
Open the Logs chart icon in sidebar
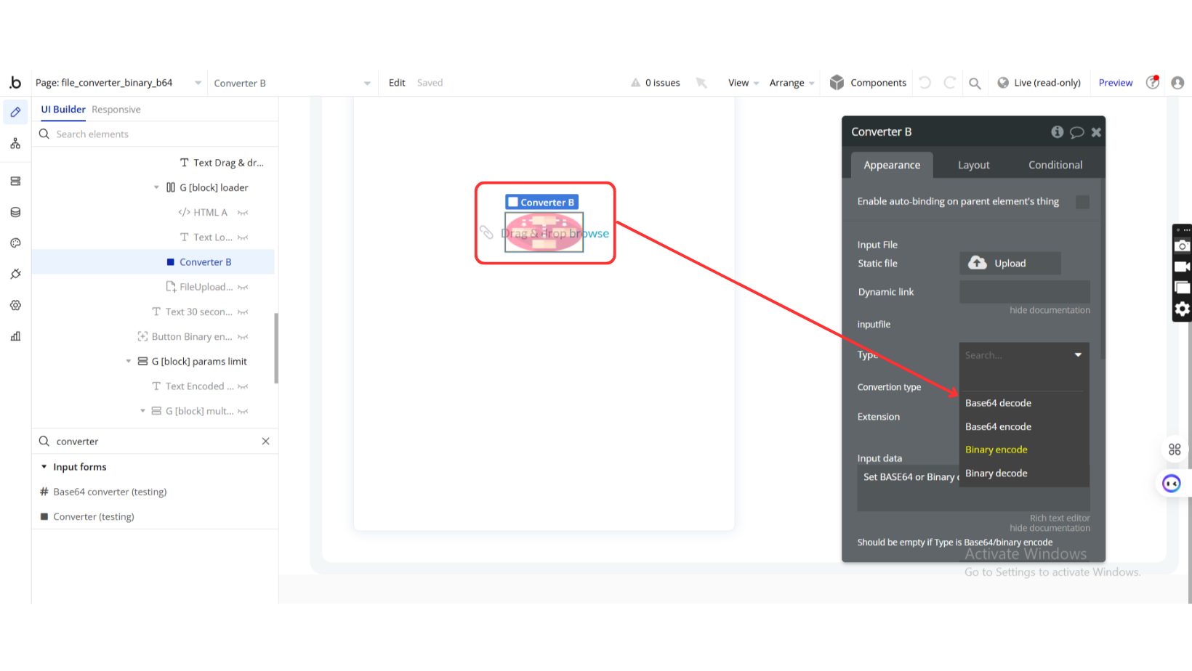coord(15,336)
